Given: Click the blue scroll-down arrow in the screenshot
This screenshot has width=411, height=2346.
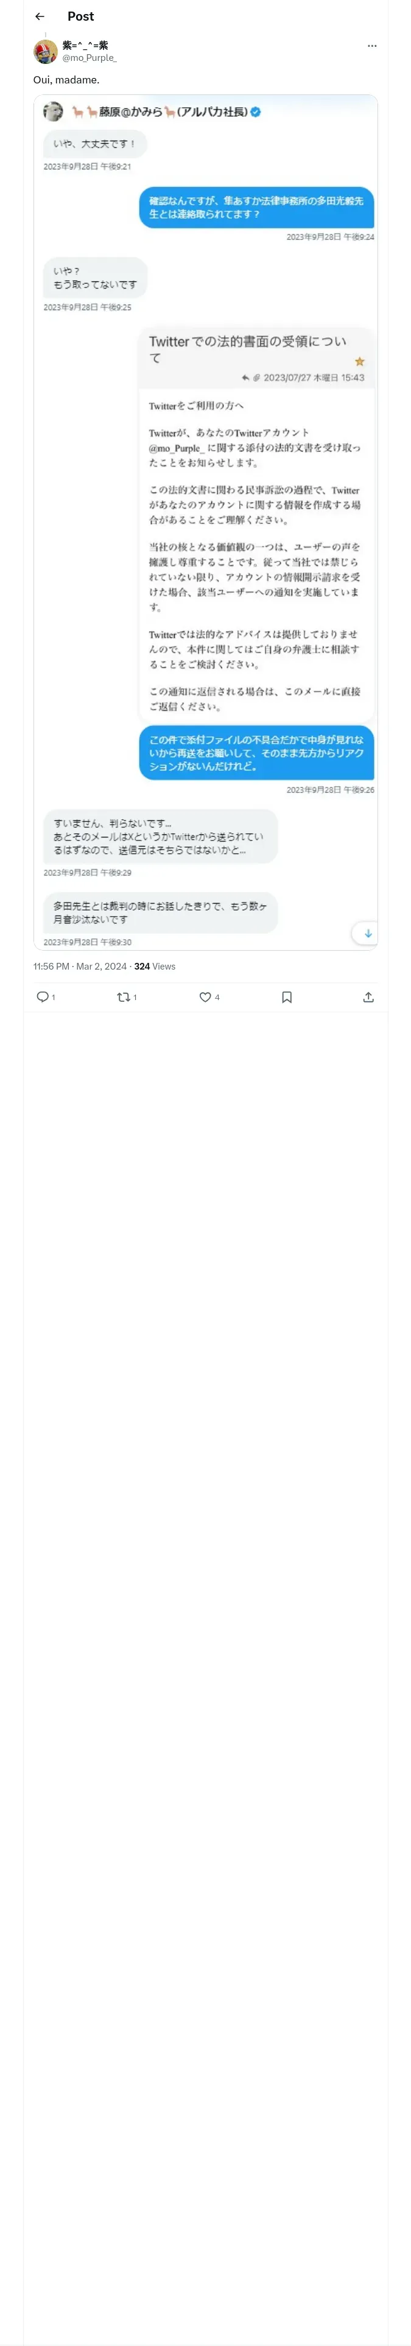Looking at the screenshot, I should pyautogui.click(x=368, y=934).
